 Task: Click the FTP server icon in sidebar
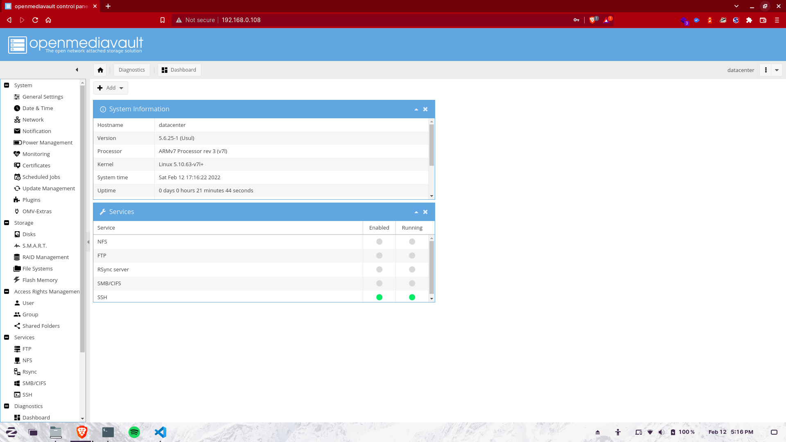[17, 349]
